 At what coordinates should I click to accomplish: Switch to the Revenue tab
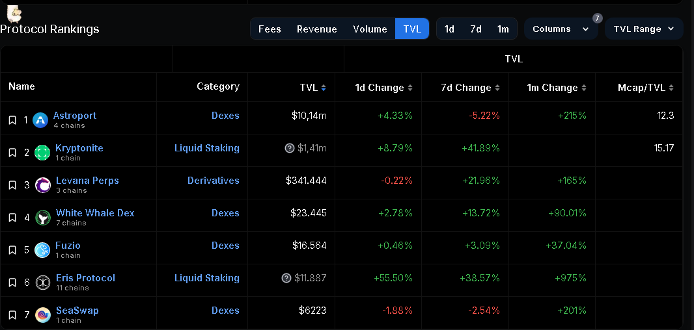coord(317,29)
